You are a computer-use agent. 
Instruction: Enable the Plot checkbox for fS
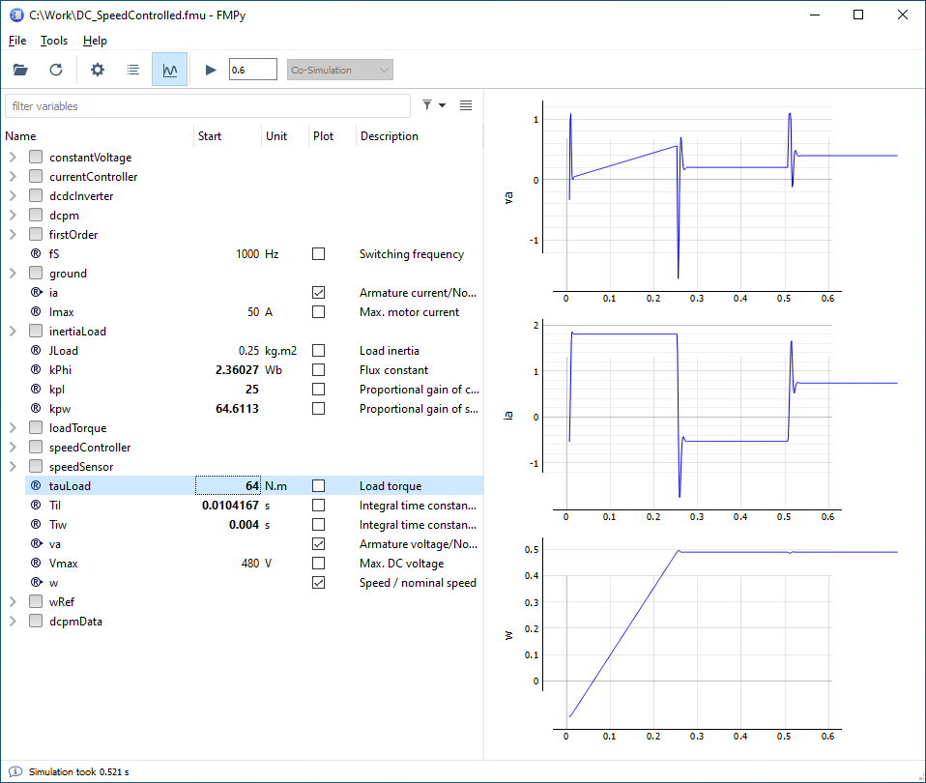[x=319, y=253]
